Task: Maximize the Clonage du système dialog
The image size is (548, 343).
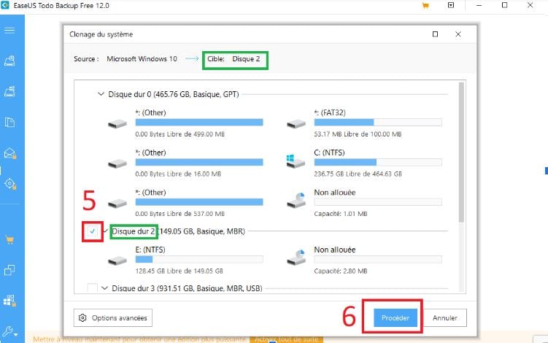Action: tap(435, 34)
